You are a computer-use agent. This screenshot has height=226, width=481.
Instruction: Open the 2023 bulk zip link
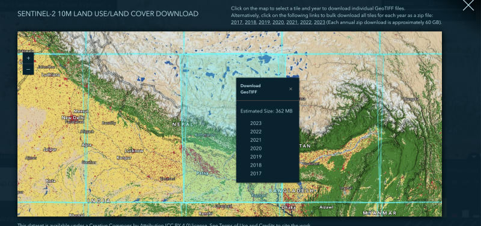click(319, 22)
